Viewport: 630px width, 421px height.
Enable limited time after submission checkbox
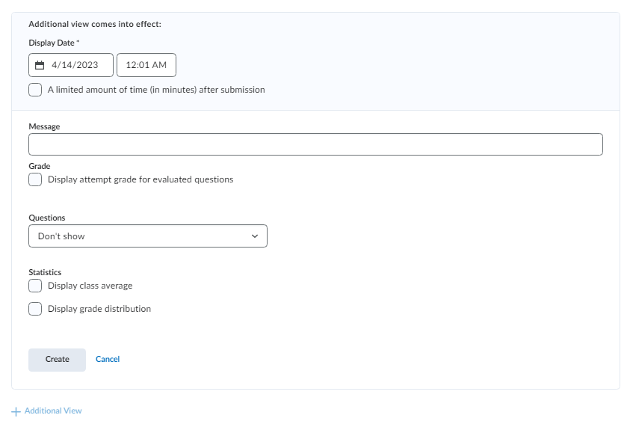[x=35, y=90]
